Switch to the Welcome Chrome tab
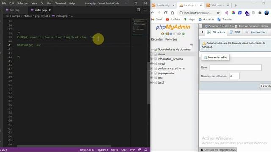The image size is (271, 152). coord(217,5)
